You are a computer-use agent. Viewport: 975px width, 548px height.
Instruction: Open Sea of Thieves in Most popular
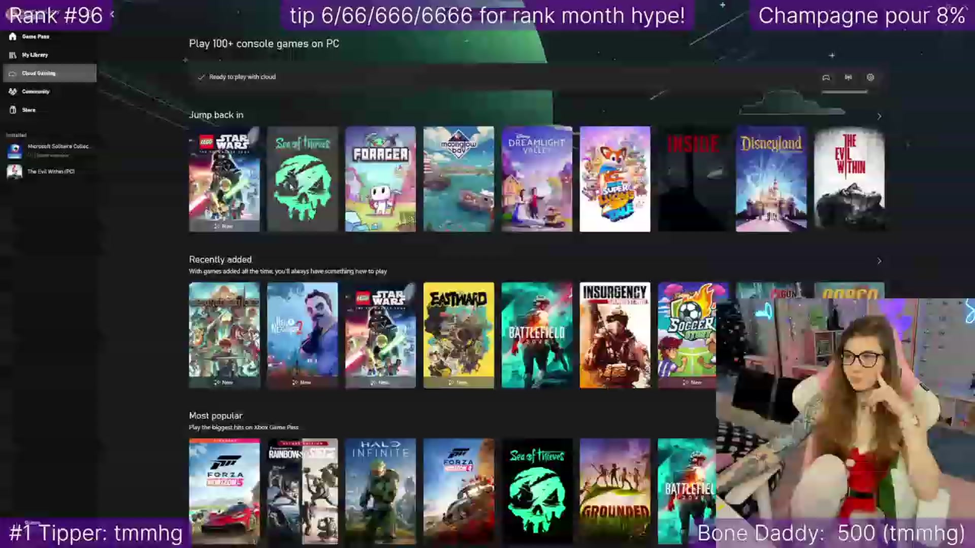click(537, 491)
